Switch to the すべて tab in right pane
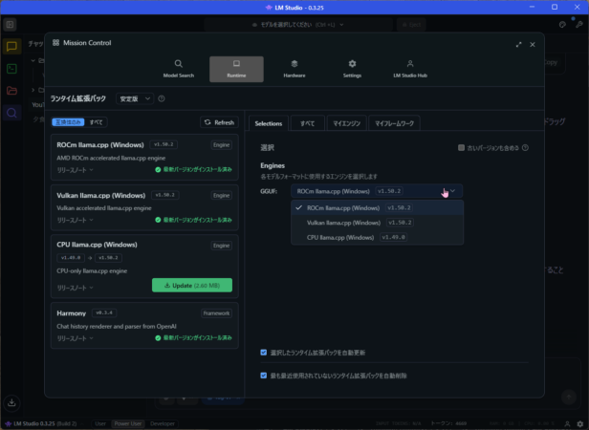Image resolution: width=589 pixels, height=430 pixels. 307,123
